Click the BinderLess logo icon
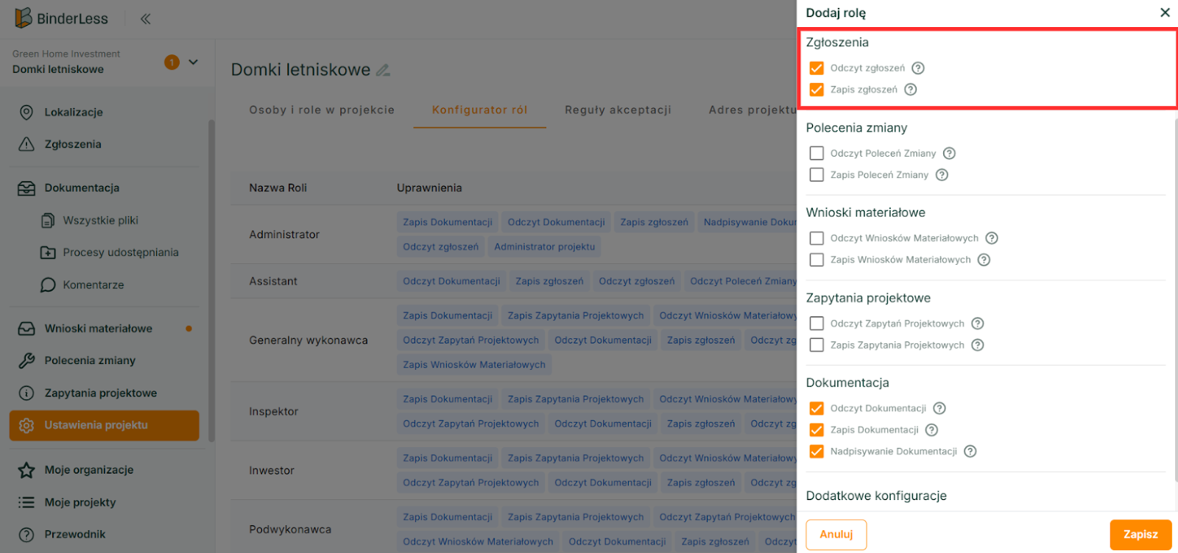Viewport: 1178px width, 553px height. pos(24,18)
